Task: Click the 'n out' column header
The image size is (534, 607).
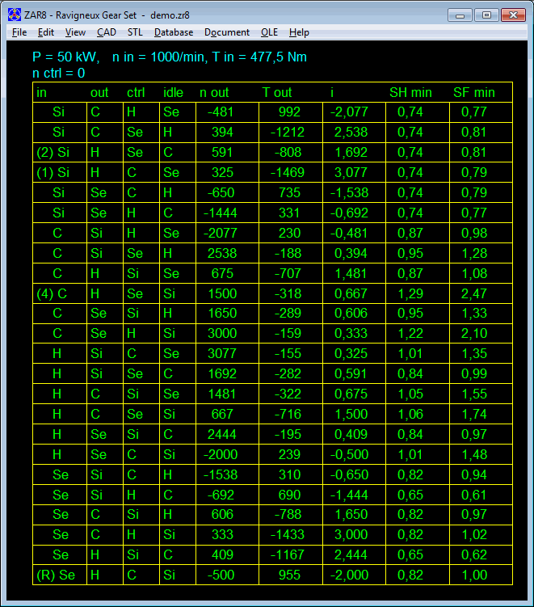Action: 214,92
